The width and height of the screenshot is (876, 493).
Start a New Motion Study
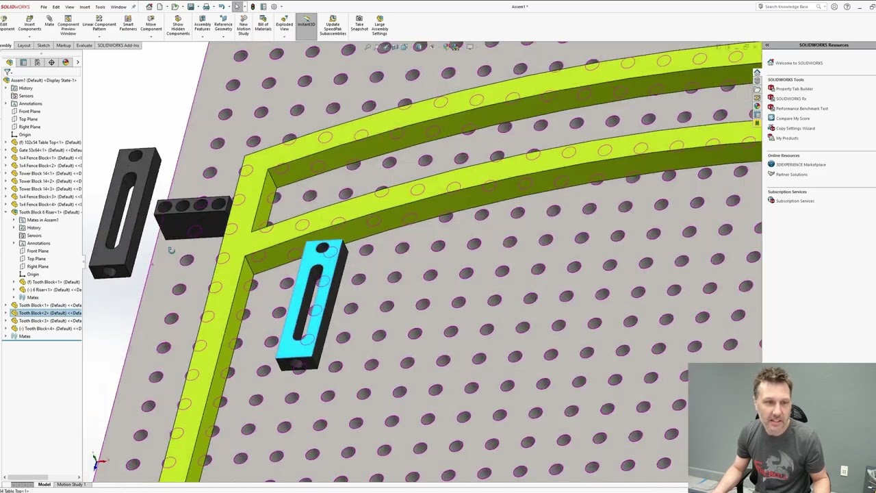pos(244,25)
